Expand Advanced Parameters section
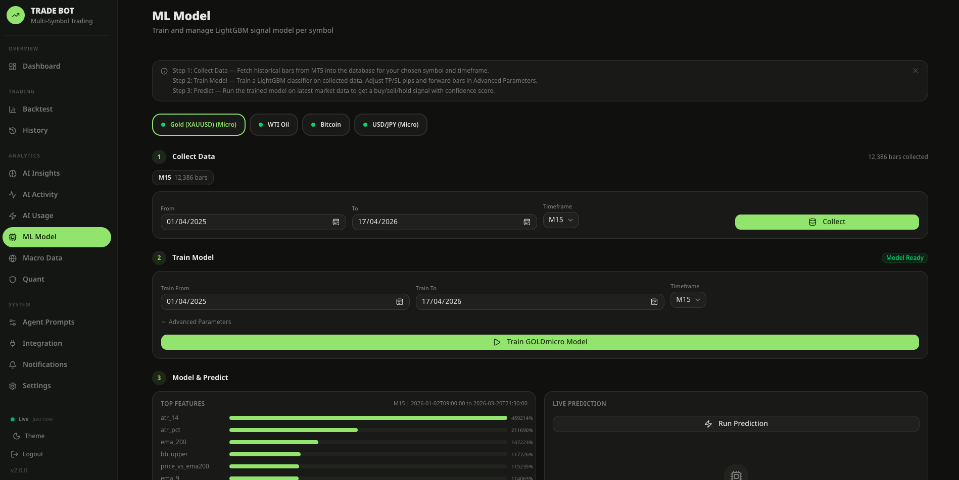This screenshot has height=480, width=959. point(196,322)
